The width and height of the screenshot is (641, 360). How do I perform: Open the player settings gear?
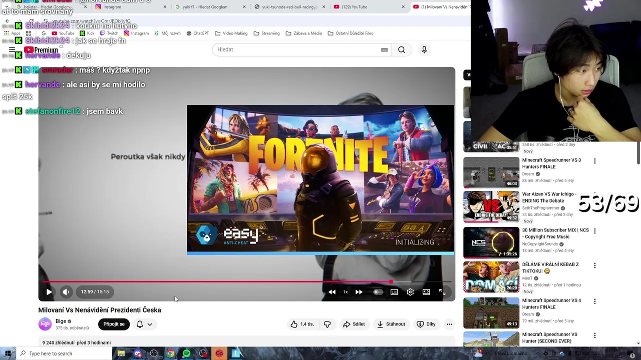click(410, 292)
